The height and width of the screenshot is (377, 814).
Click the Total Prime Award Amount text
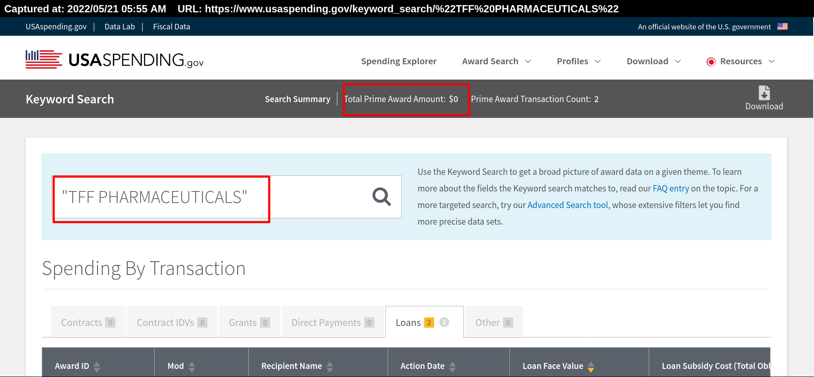pyautogui.click(x=401, y=99)
